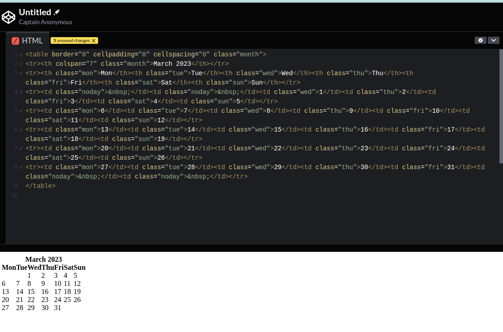
Task: Open the HTML editor settings gear
Action: point(481,40)
